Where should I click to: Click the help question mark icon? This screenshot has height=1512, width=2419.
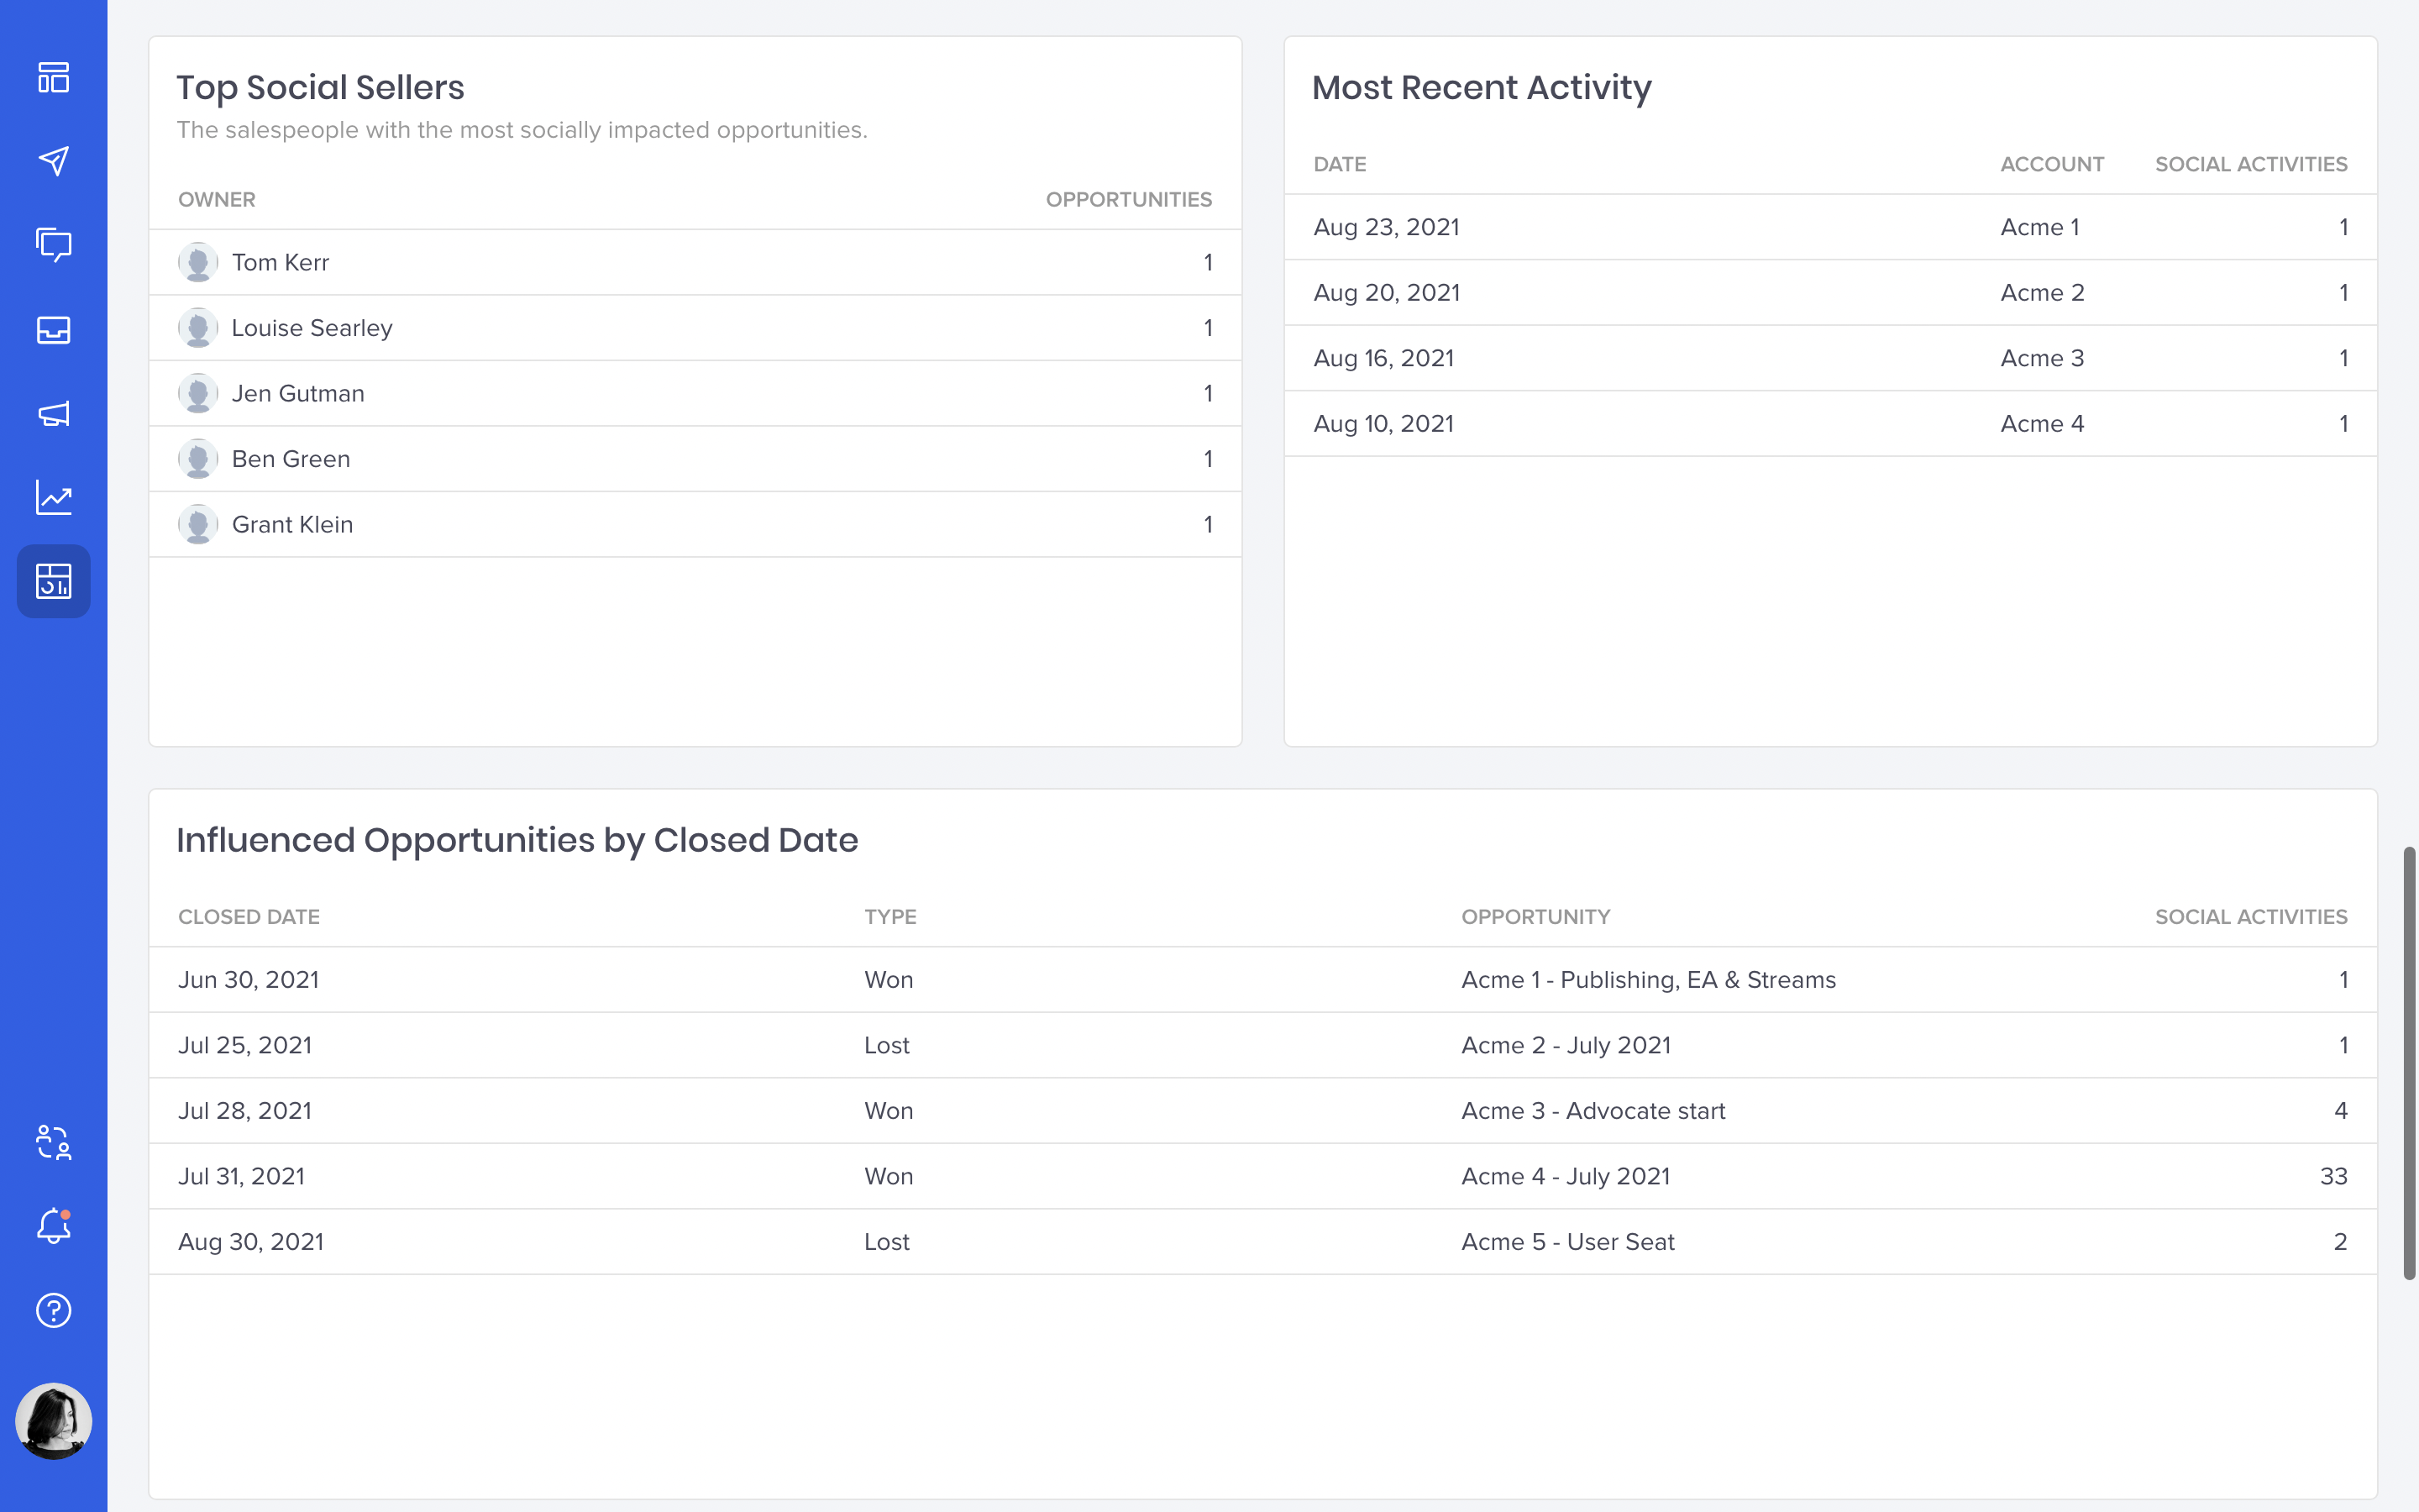(53, 1310)
